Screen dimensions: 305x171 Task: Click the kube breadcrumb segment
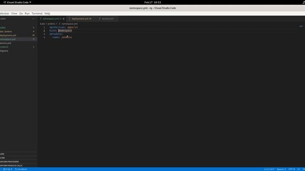(x=42, y=24)
